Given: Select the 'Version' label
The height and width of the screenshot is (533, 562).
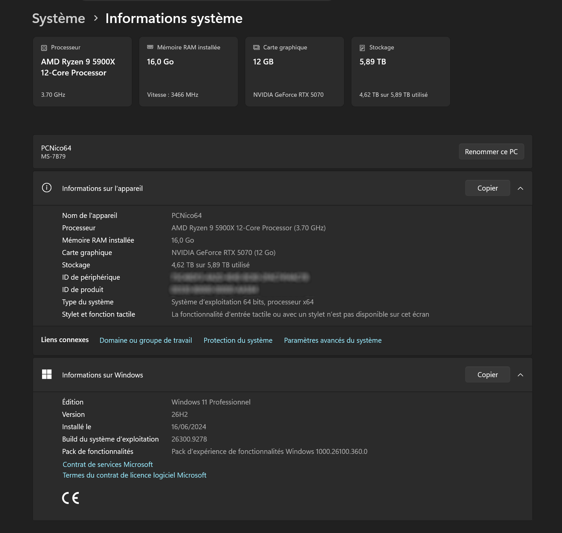Looking at the screenshot, I should coord(73,414).
